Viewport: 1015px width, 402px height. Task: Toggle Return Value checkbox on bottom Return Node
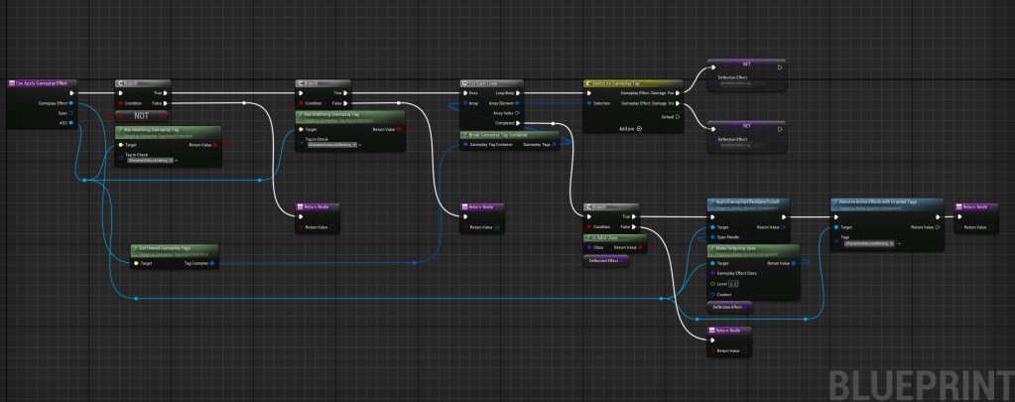point(746,350)
